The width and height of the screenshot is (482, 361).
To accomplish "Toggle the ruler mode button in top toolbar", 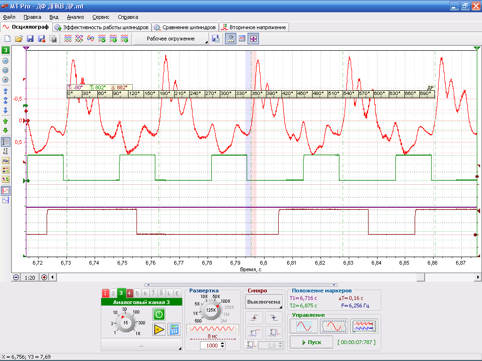I will click(x=231, y=39).
